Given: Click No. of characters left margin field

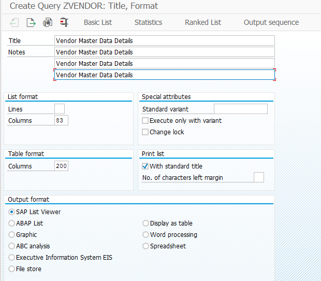Looking at the screenshot, I should coord(259,177).
